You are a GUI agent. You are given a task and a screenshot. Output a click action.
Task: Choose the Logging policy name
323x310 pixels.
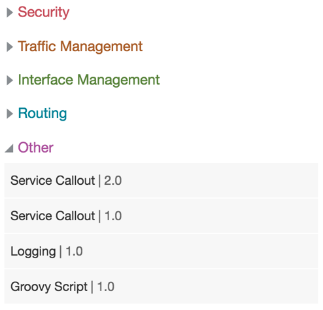33,252
